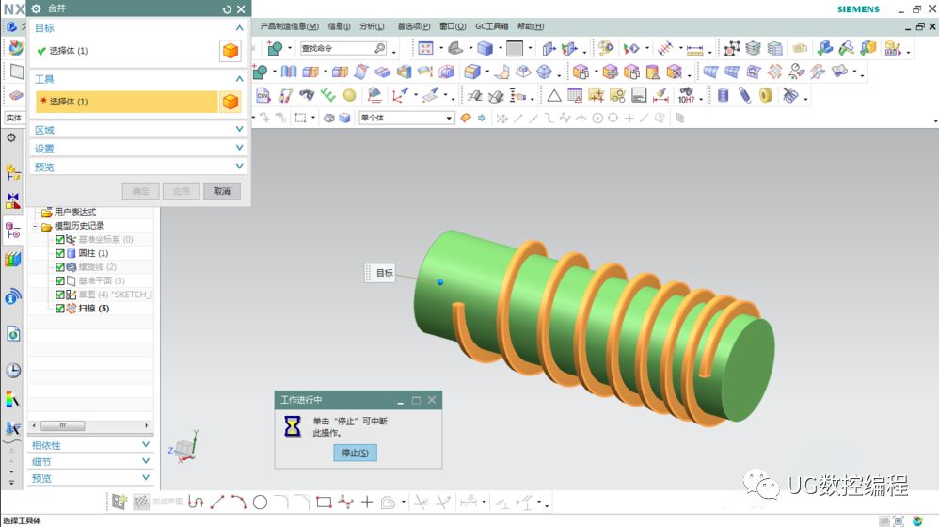Image resolution: width=939 pixels, height=527 pixels.
Task: Open the History clock tab in the sidebar
Action: (12, 371)
